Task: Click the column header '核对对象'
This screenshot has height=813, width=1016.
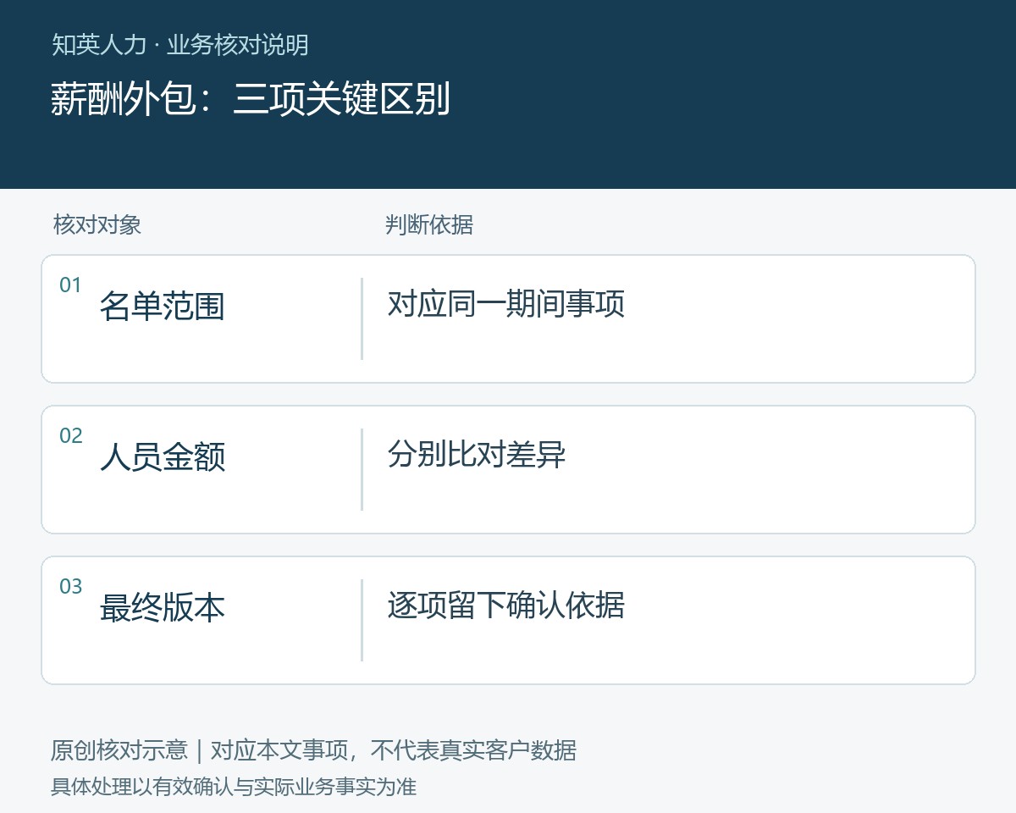Action: click(x=97, y=224)
